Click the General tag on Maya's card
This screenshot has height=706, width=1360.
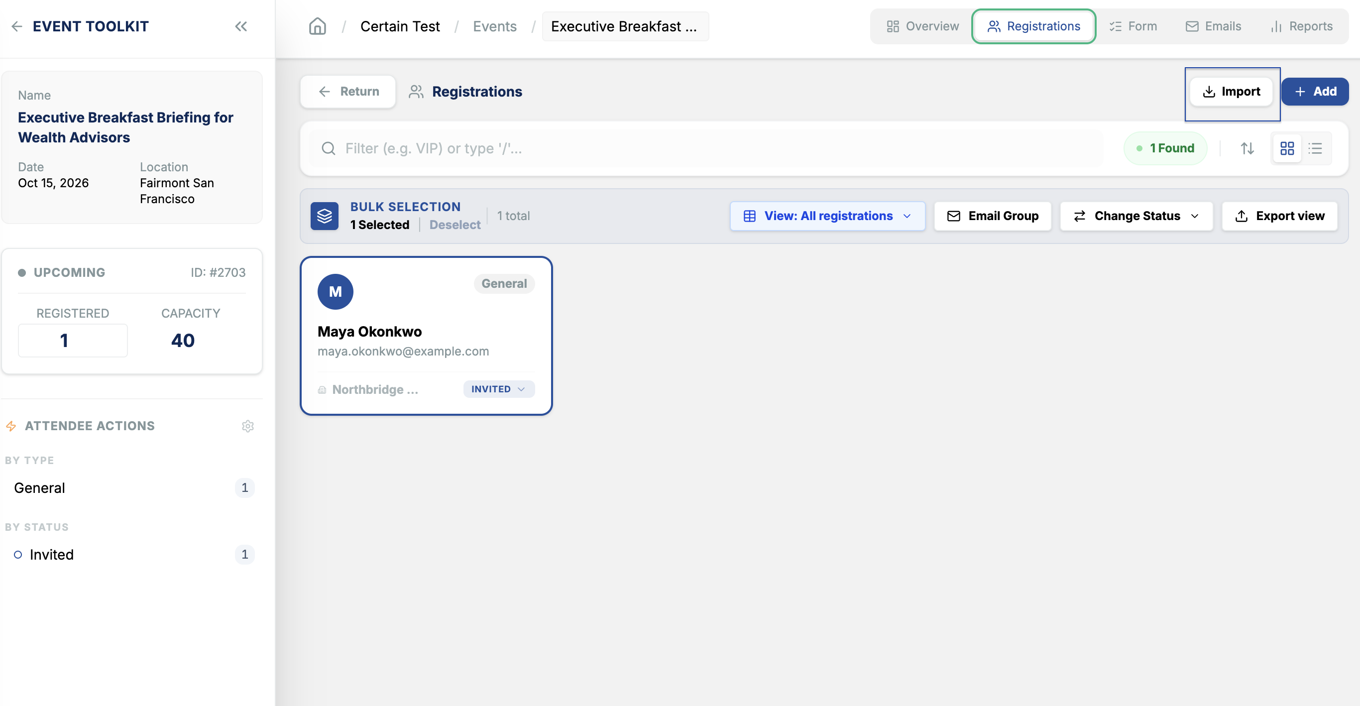point(504,284)
